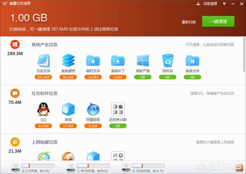Open the 还支持16款 more apps icon

(x=118, y=109)
